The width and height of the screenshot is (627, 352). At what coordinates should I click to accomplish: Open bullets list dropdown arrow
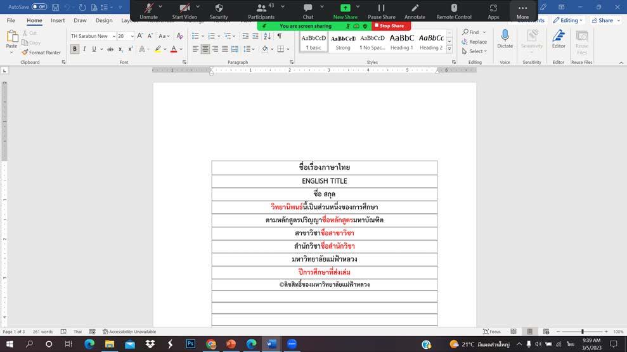coord(203,36)
